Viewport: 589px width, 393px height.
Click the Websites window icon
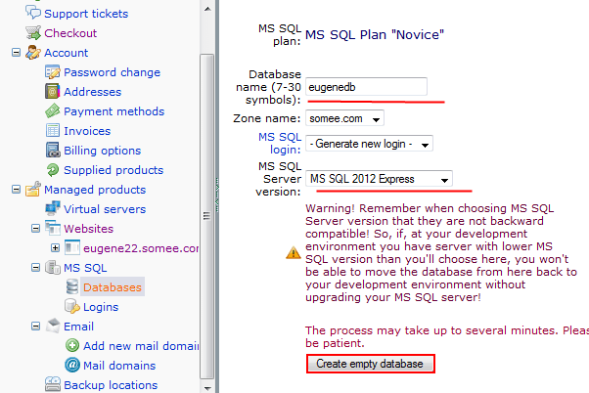52,228
